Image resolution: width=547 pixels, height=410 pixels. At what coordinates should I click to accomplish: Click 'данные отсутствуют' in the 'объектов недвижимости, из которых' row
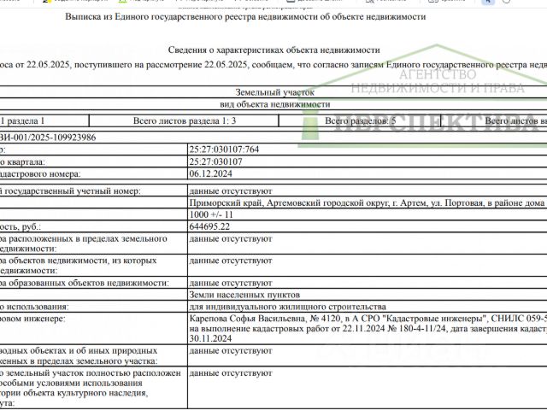tap(231, 261)
